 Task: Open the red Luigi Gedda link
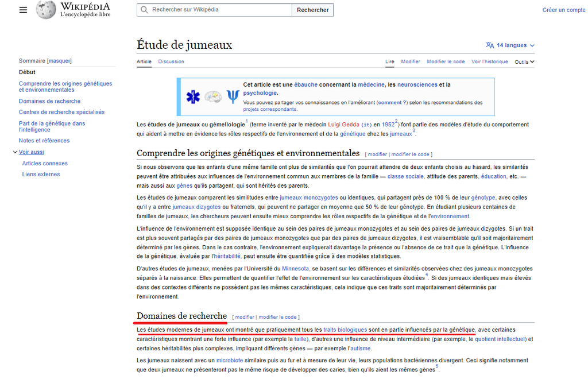343,125
